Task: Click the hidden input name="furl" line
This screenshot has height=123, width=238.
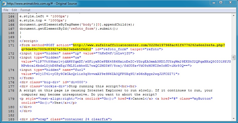Action: (x=52, y=70)
